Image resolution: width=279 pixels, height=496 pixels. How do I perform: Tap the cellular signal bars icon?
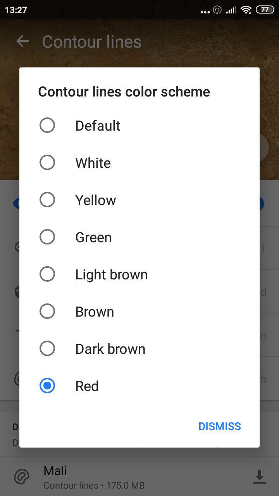[x=231, y=10]
